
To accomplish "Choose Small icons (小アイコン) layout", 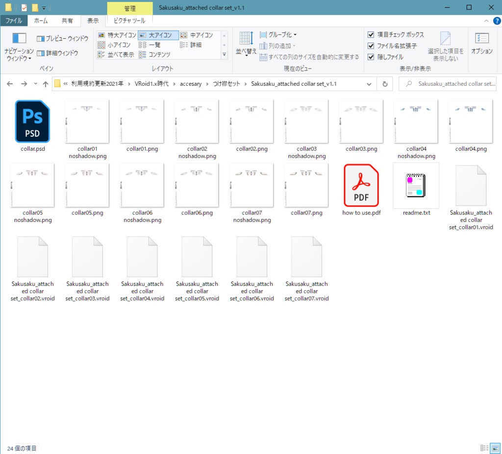I will (x=114, y=45).
